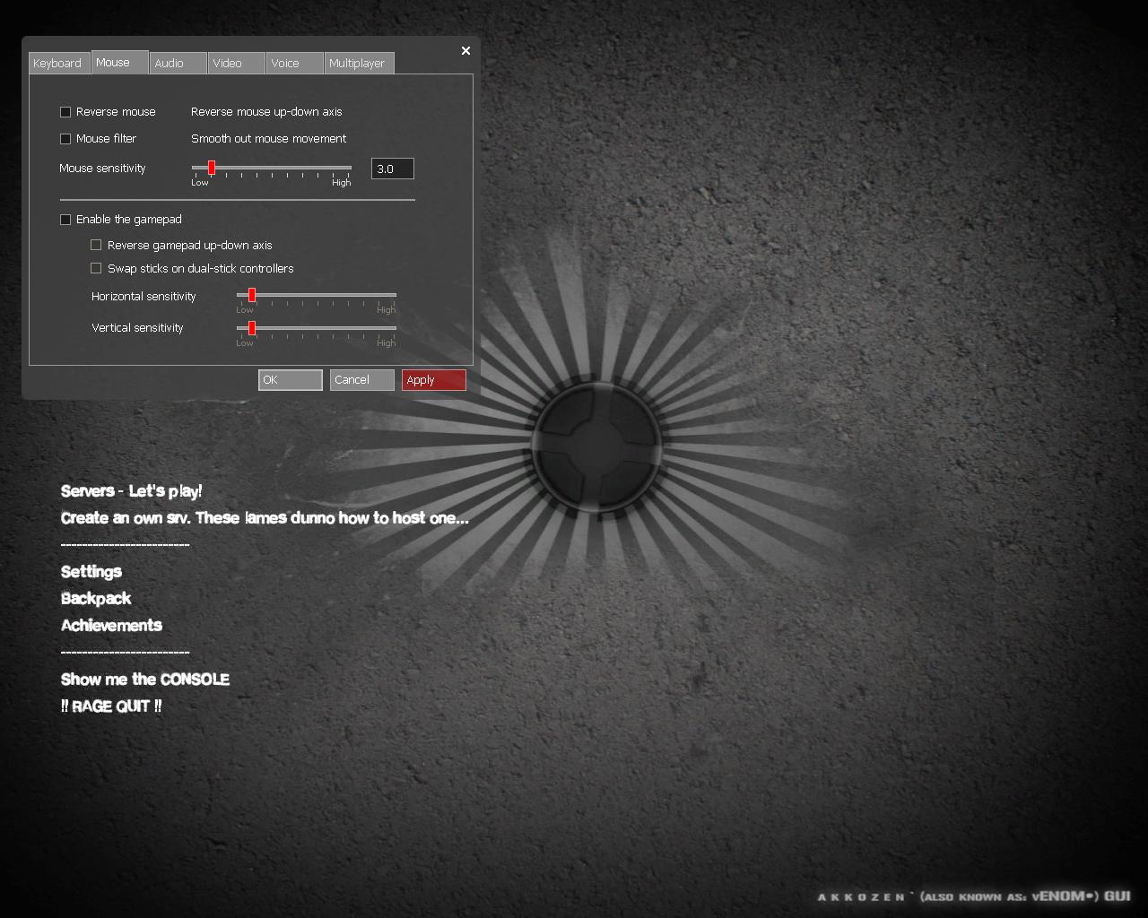Enable Mouse filter
The image size is (1148, 918).
pyautogui.click(x=65, y=138)
